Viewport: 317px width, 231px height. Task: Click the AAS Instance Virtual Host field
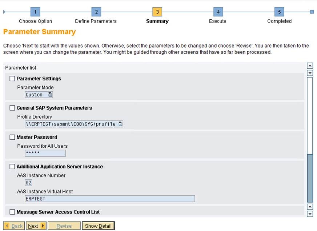pyautogui.click(x=110, y=199)
